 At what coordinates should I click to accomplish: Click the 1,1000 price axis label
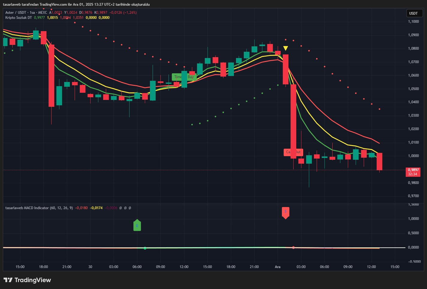click(x=413, y=22)
